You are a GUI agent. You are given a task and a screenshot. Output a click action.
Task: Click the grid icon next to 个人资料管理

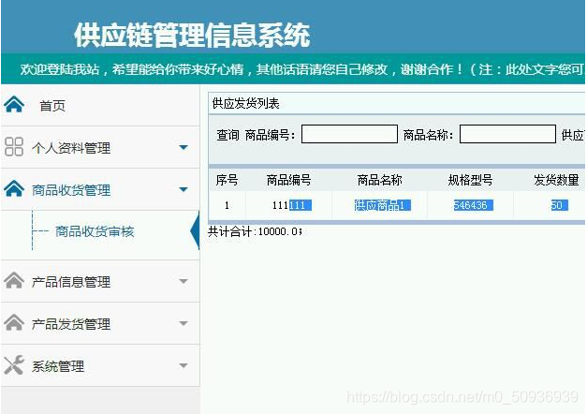point(14,146)
